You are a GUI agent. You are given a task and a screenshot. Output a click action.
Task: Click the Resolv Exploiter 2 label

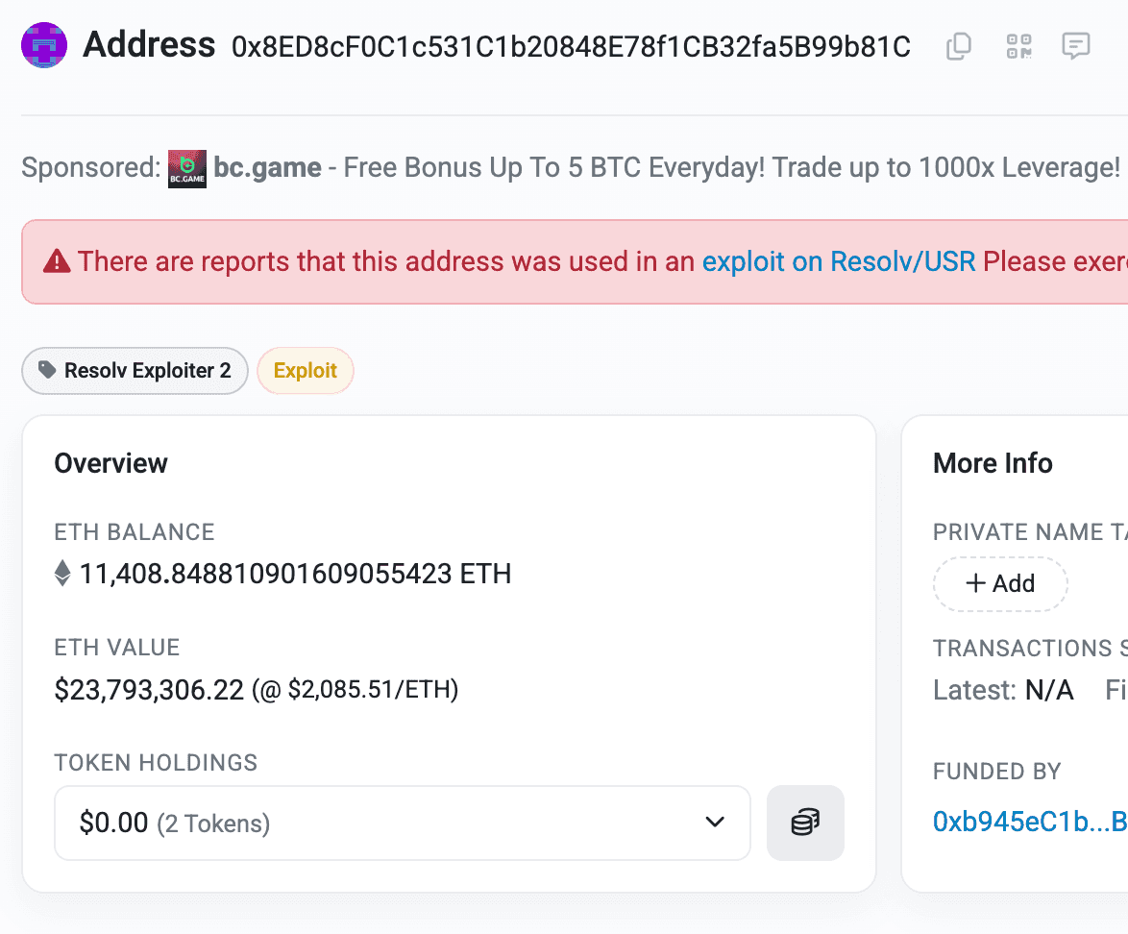[x=146, y=371]
